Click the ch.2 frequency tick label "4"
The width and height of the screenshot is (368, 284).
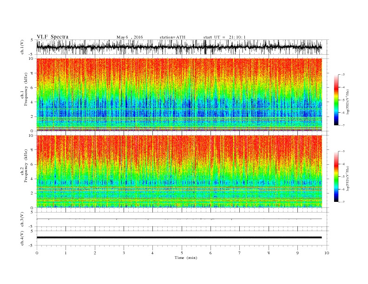tap(32, 179)
